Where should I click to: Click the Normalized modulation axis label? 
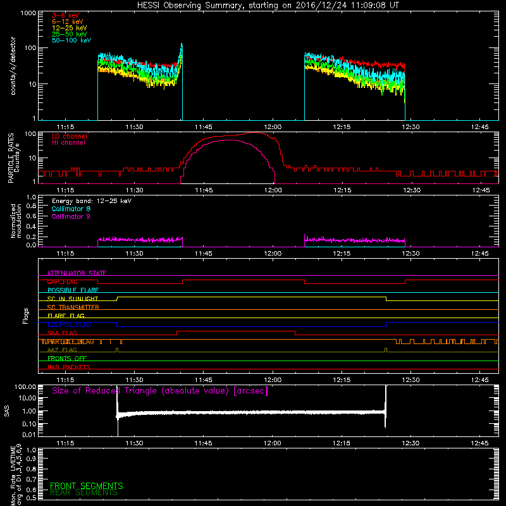pos(16,221)
